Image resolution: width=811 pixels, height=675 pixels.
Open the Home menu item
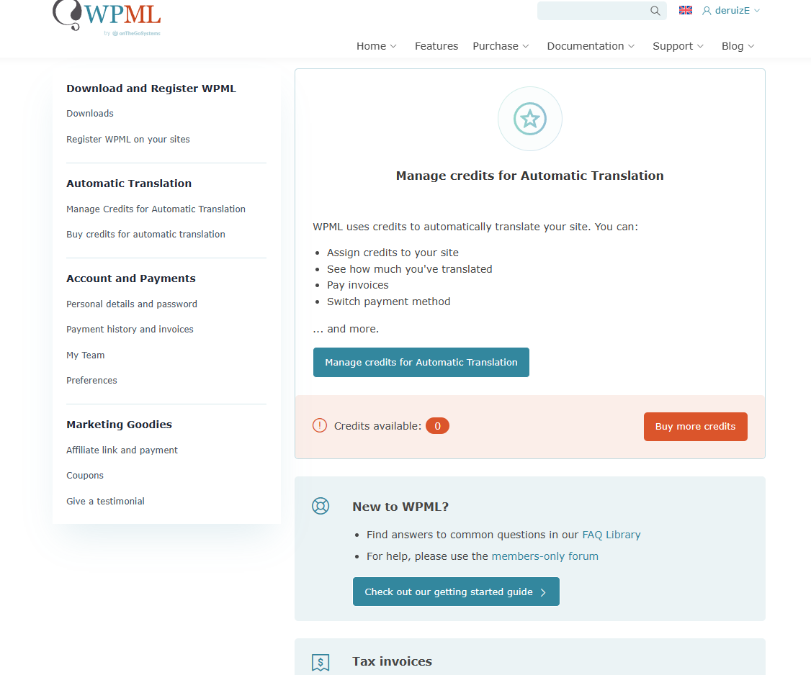click(x=371, y=46)
